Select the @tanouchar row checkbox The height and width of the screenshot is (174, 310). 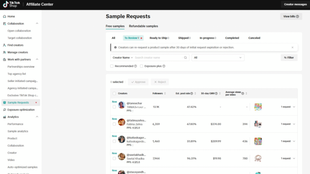[x=114, y=107]
